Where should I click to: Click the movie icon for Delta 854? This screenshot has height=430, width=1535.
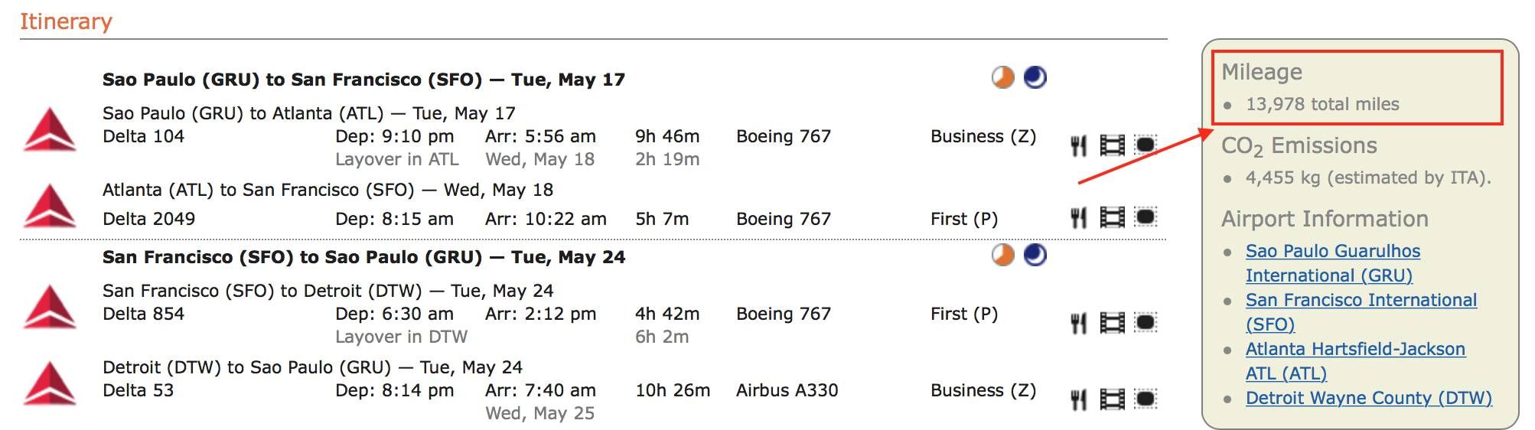click(1112, 323)
